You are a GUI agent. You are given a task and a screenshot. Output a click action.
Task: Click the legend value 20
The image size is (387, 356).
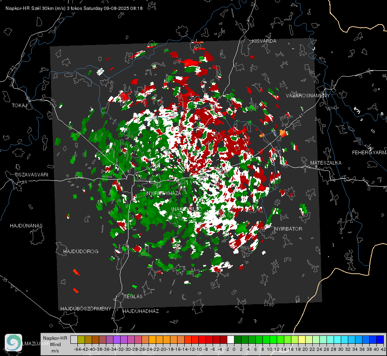tap(305, 349)
